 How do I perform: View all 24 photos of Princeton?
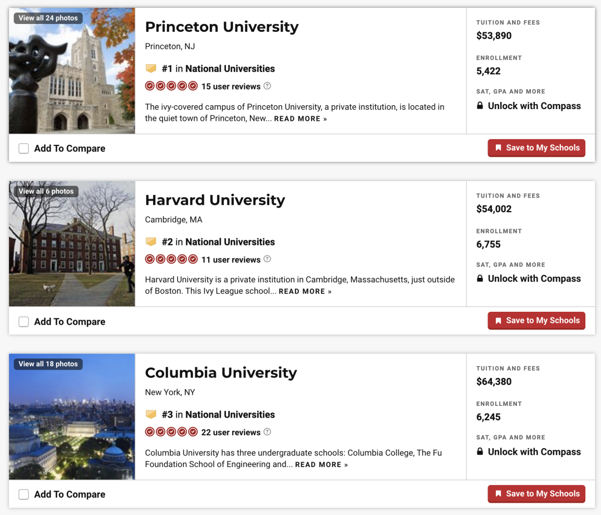coord(48,18)
